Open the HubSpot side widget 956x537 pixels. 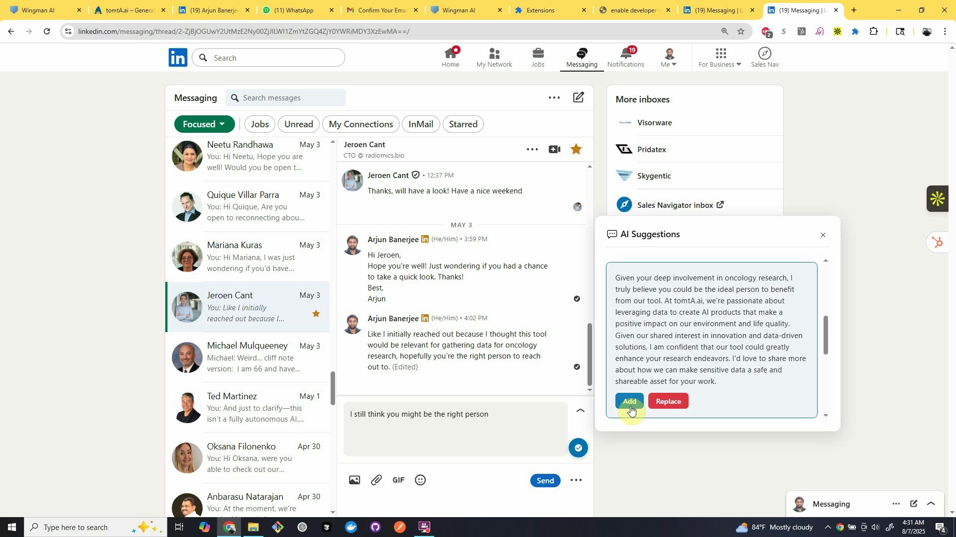[x=938, y=243]
